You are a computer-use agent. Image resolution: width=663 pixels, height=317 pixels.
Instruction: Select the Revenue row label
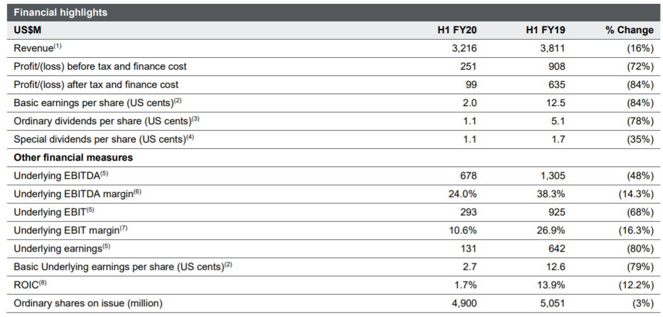[38, 48]
